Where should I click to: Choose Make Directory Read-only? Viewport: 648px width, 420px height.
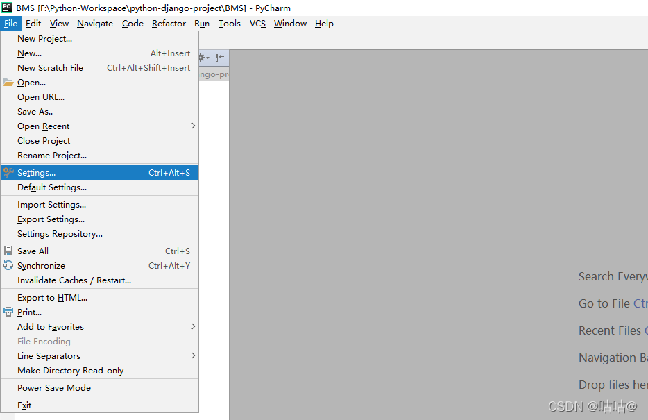pos(100,371)
